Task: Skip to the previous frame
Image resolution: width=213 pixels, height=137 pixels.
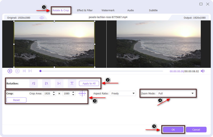Action: [24, 71]
